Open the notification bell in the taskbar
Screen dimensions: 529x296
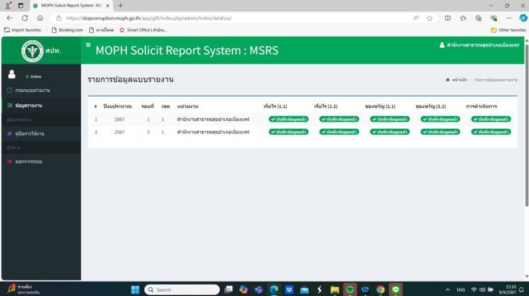[x=521, y=290]
